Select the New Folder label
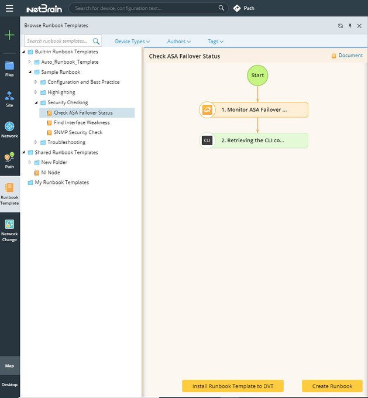This screenshot has height=398, width=368. point(54,162)
